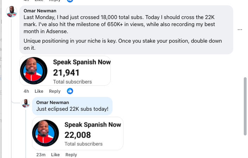This screenshot has width=248, height=158.
Task: Open the 23m timestamp link
Action: [41, 155]
